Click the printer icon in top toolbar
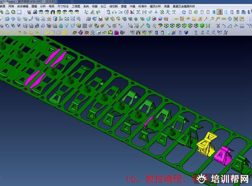The image size is (252, 186). tap(7, 12)
